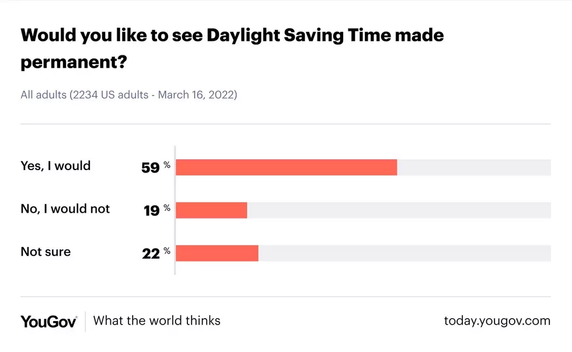Click the red 19 percent bar

211,210
